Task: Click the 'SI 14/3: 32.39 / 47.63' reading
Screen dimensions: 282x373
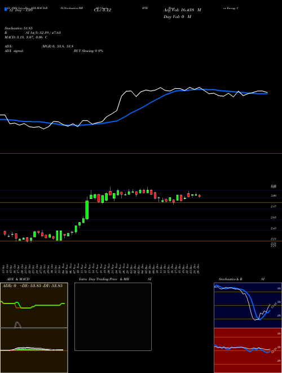Action: coord(43,33)
